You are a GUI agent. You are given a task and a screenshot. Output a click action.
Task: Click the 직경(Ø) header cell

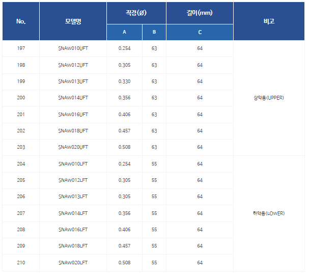136,12
